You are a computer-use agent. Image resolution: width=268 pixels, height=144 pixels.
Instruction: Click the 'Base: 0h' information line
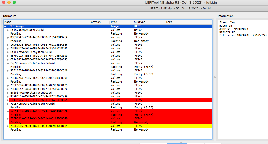tap(226, 26)
